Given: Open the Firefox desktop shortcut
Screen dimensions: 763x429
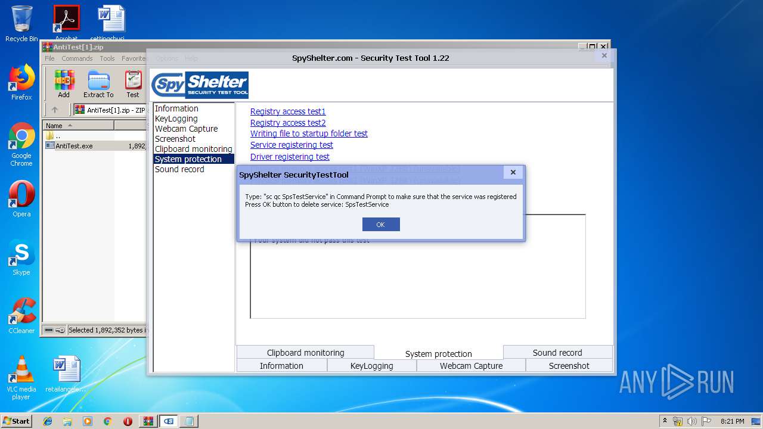Looking at the screenshot, I should tap(21, 82).
